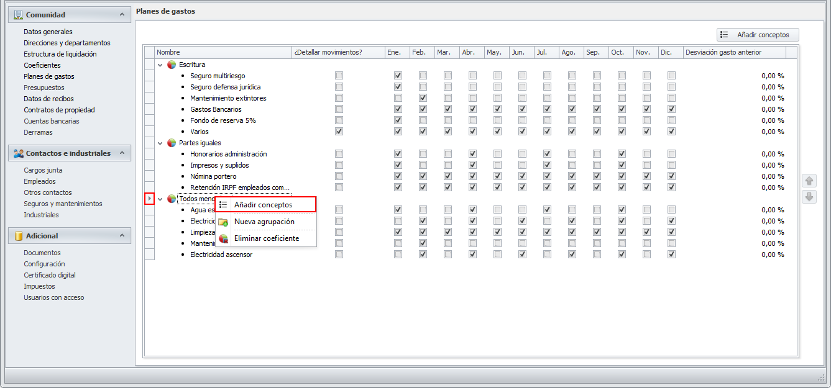
Task: Click the Partes iguales pie chart icon
Action: (x=172, y=143)
